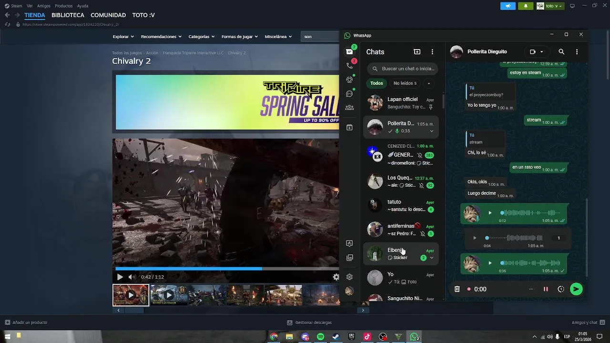Seek the 0:35 voice message waveform
The width and height of the screenshot is (610, 343).
point(530,263)
